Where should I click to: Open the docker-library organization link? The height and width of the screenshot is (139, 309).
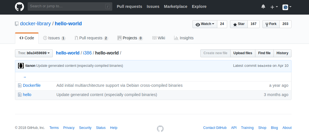coord(35,24)
